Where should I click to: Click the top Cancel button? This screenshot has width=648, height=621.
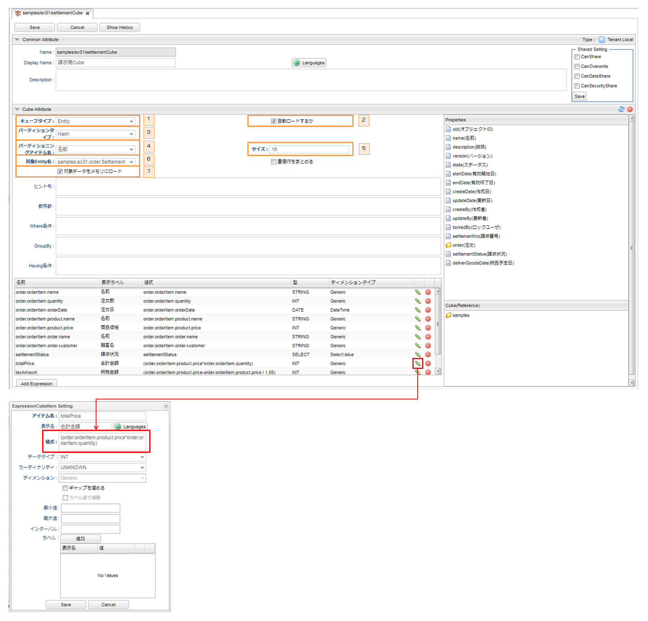(x=77, y=27)
